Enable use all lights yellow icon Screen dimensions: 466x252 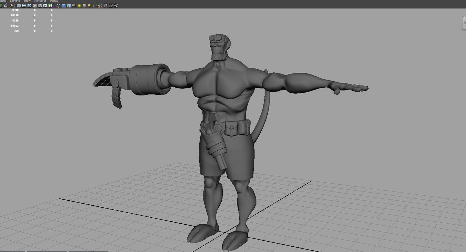(x=79, y=6)
